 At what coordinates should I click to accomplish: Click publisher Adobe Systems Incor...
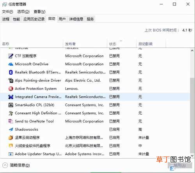(x=85, y=154)
